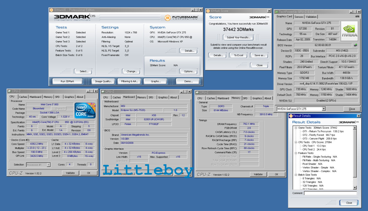Click the camera screenshot icon in GPU-Z
Screen dimensions: 368x211
[357, 17]
